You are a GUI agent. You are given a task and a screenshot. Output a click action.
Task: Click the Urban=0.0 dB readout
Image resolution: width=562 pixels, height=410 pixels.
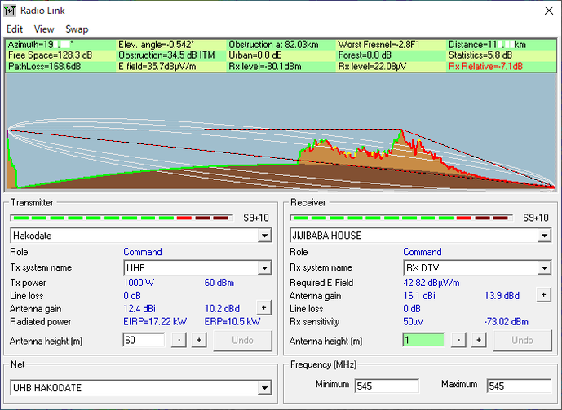point(255,55)
